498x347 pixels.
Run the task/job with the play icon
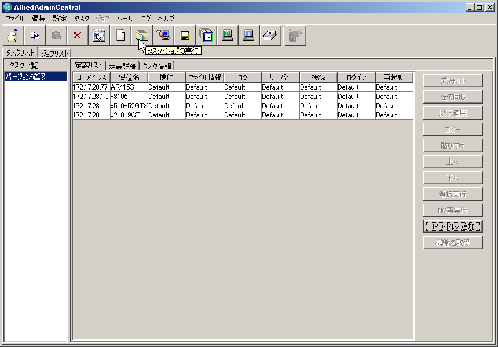click(x=142, y=35)
